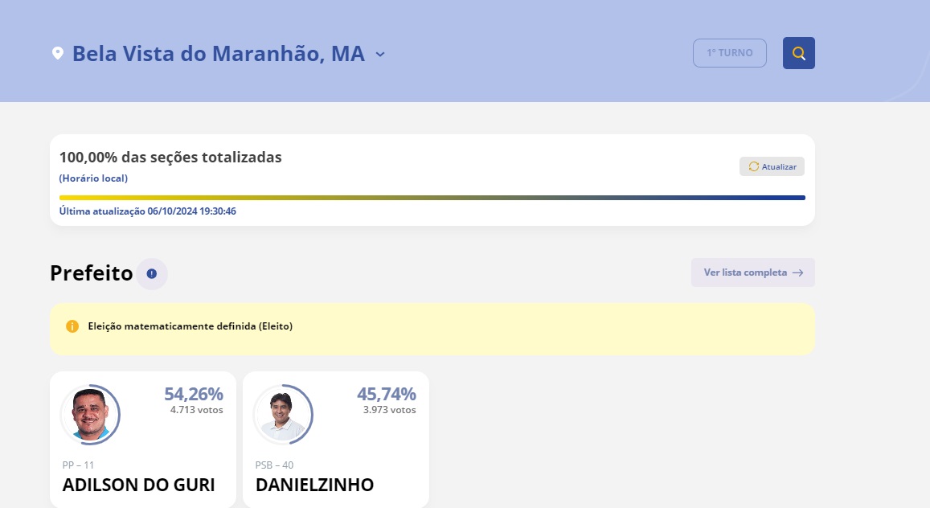Expand the city chevron next to MA
Image resolution: width=930 pixels, height=508 pixels.
click(380, 54)
